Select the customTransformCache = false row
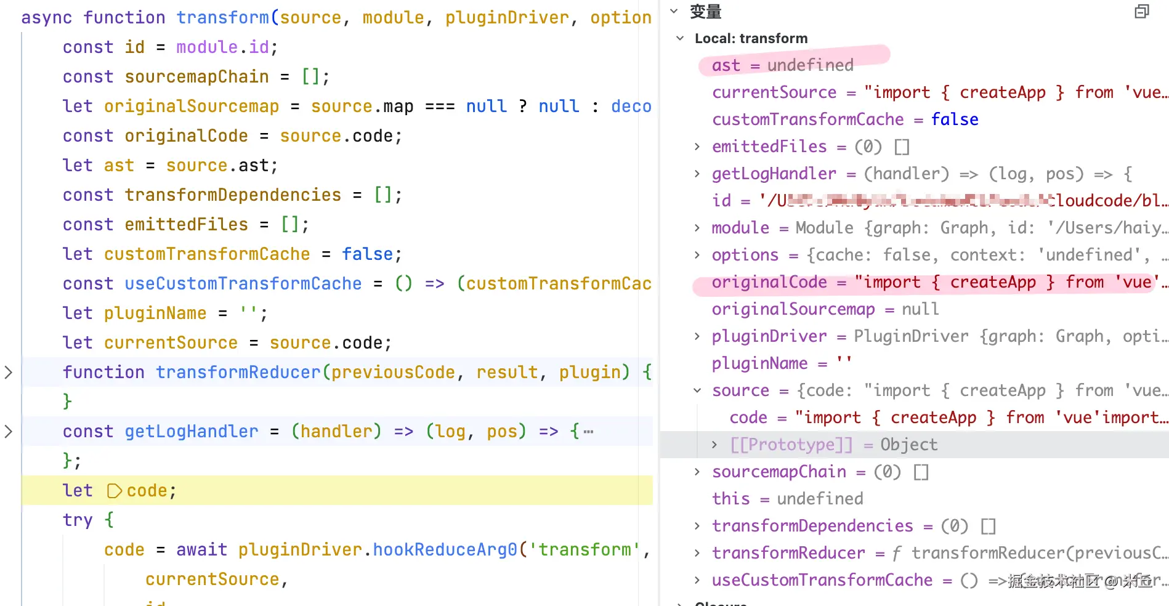 [x=914, y=119]
